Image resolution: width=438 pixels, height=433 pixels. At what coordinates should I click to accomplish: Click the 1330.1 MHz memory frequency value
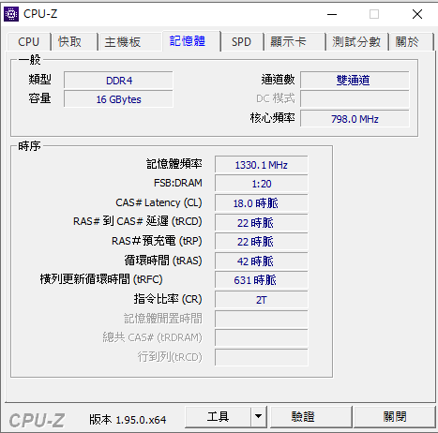tap(262, 165)
